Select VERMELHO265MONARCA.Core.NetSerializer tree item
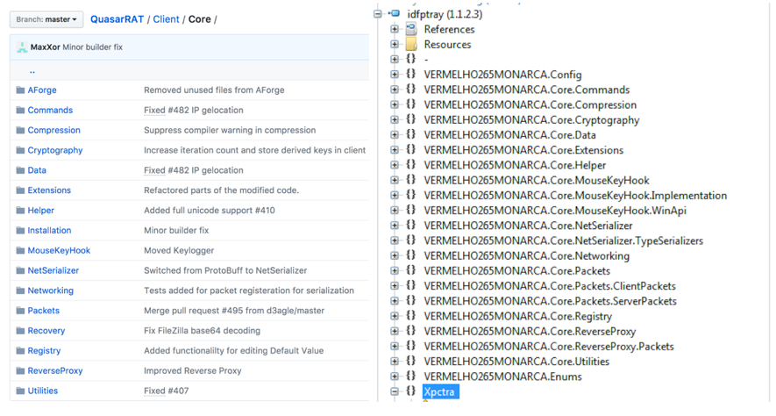 [x=528, y=226]
